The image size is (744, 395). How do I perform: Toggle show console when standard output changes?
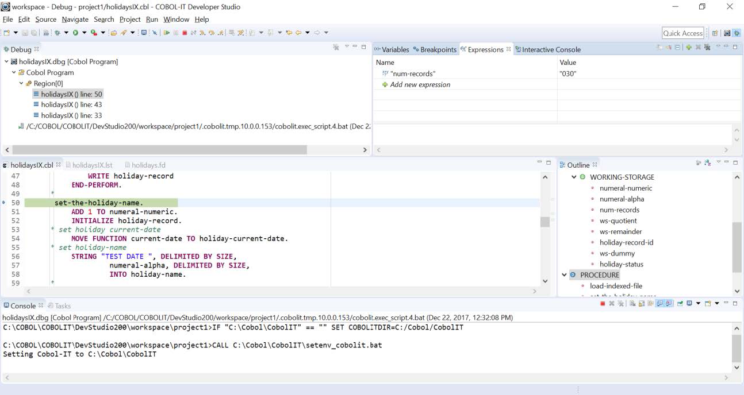click(660, 304)
